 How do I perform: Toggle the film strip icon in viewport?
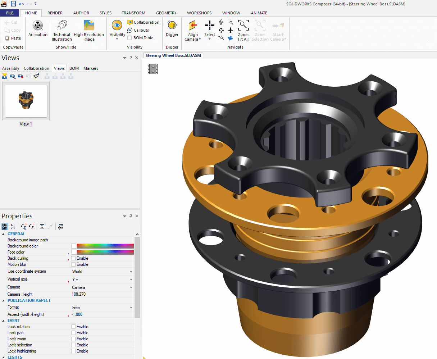[153, 69]
